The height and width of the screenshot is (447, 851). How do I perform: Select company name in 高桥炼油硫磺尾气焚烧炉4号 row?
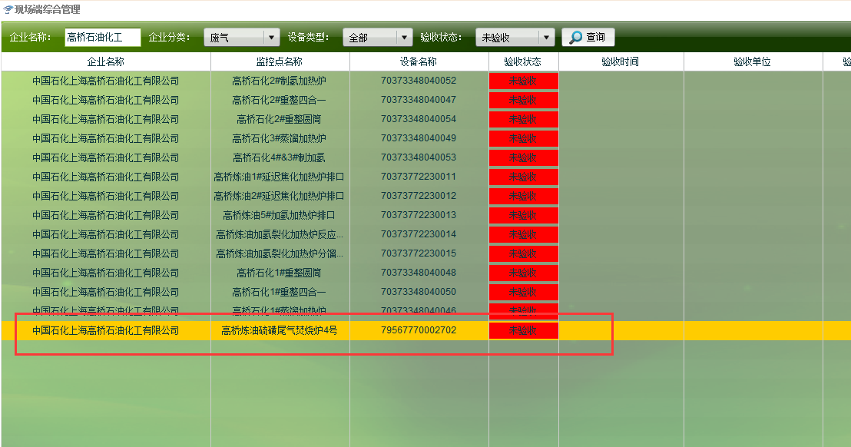[x=106, y=330]
